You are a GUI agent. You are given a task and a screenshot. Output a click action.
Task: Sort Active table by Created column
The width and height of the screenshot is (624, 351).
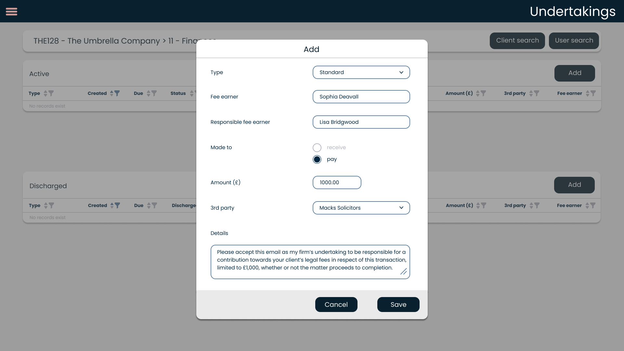(111, 93)
